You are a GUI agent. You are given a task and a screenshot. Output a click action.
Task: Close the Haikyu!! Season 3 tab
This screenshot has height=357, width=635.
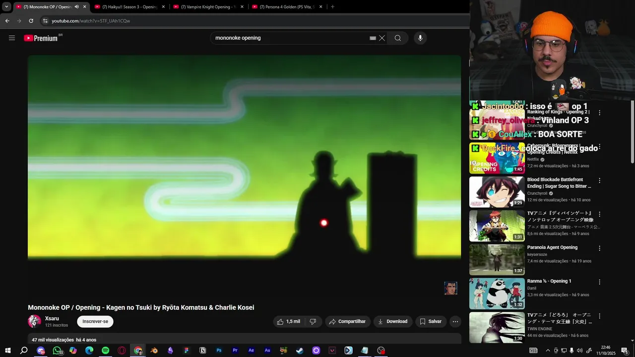(x=163, y=7)
